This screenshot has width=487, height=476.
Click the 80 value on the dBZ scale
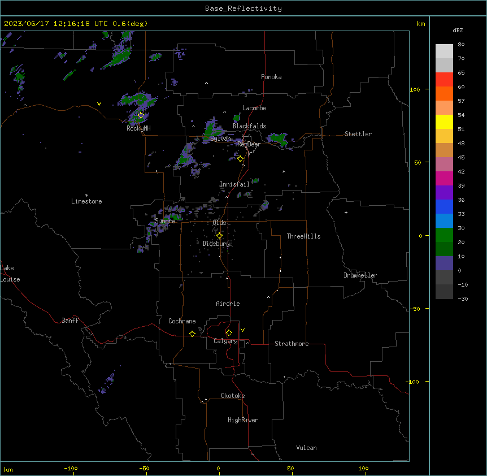[x=461, y=45]
